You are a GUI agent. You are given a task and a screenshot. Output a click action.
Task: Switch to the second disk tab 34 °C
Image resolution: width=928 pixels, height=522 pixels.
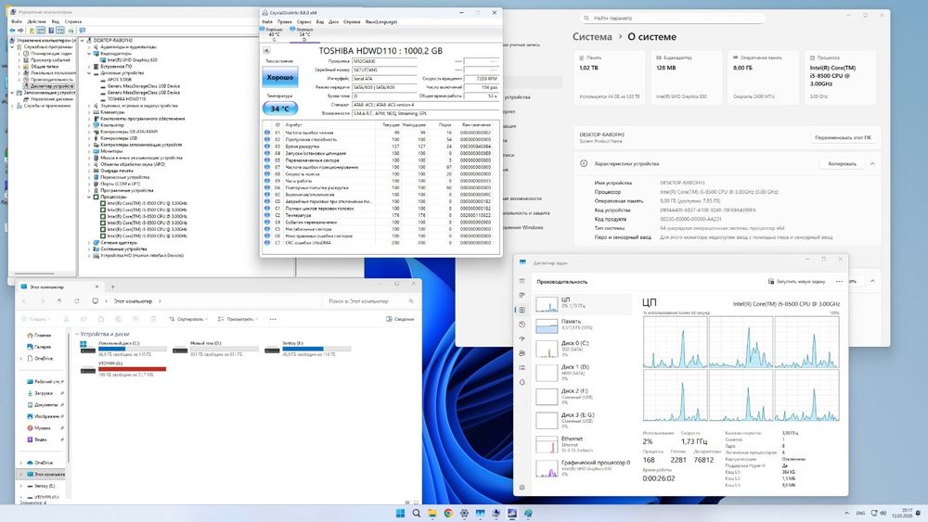(x=304, y=32)
